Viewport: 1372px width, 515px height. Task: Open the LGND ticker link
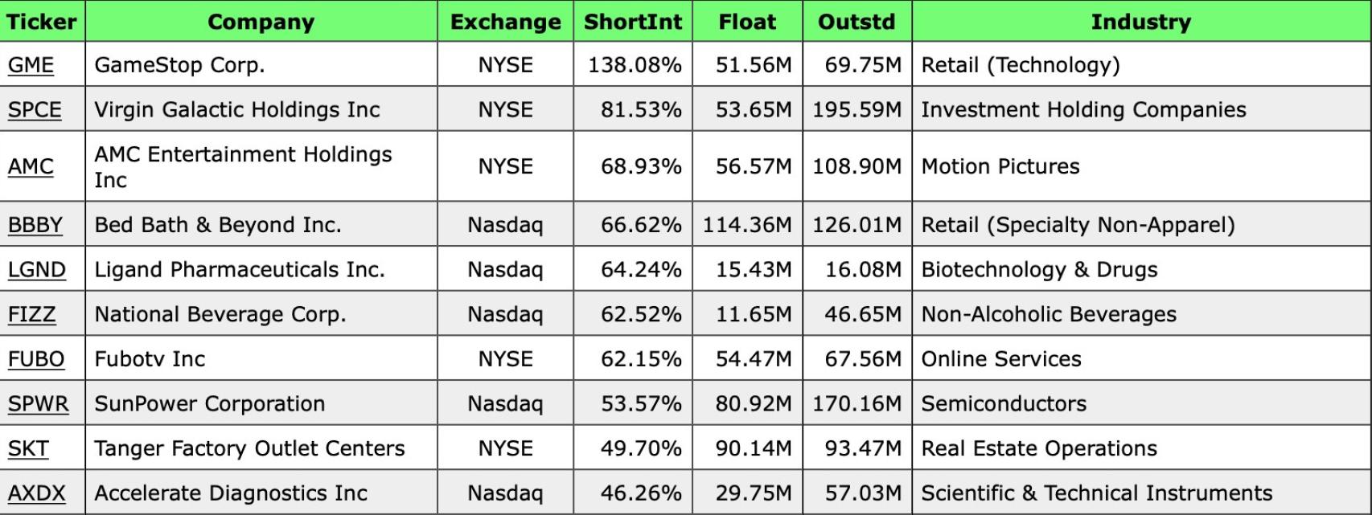coord(37,270)
